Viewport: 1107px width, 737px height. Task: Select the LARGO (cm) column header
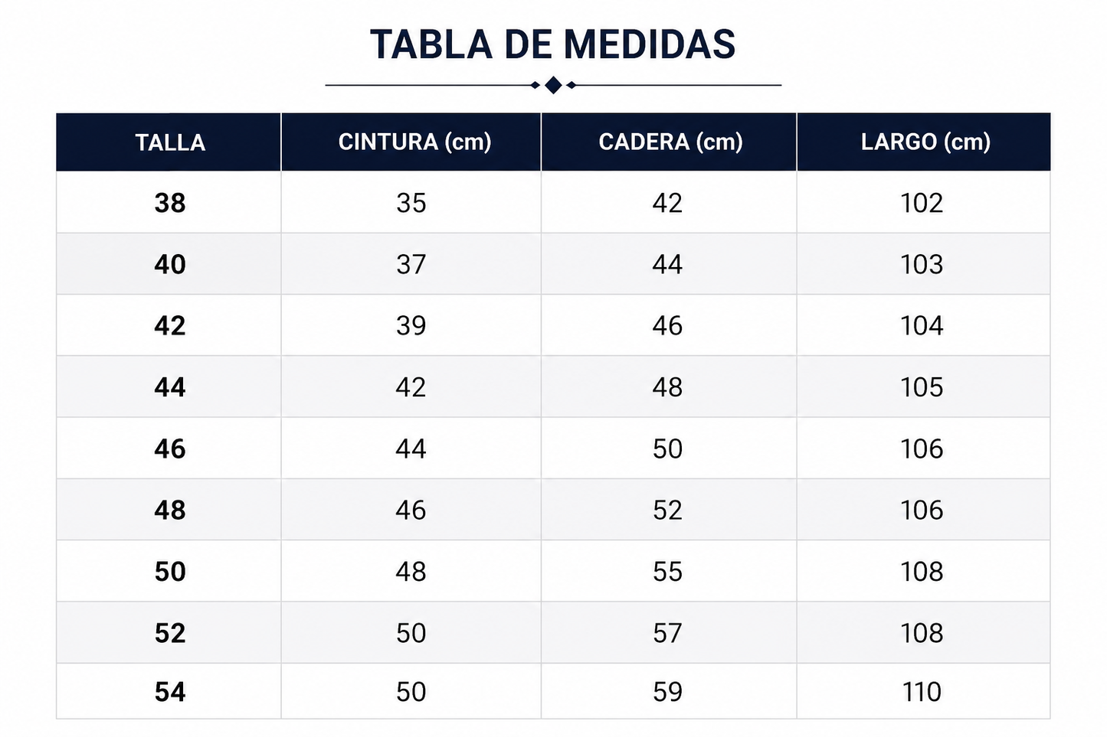pyautogui.click(x=925, y=142)
